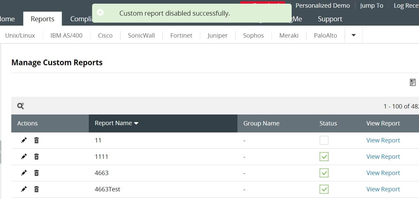The height and width of the screenshot is (199, 419).
Task: Disable status checkbox for report 4663
Action: click(x=324, y=173)
